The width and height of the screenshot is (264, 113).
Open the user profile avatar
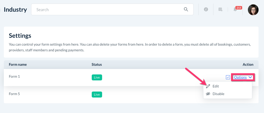pyautogui.click(x=253, y=10)
